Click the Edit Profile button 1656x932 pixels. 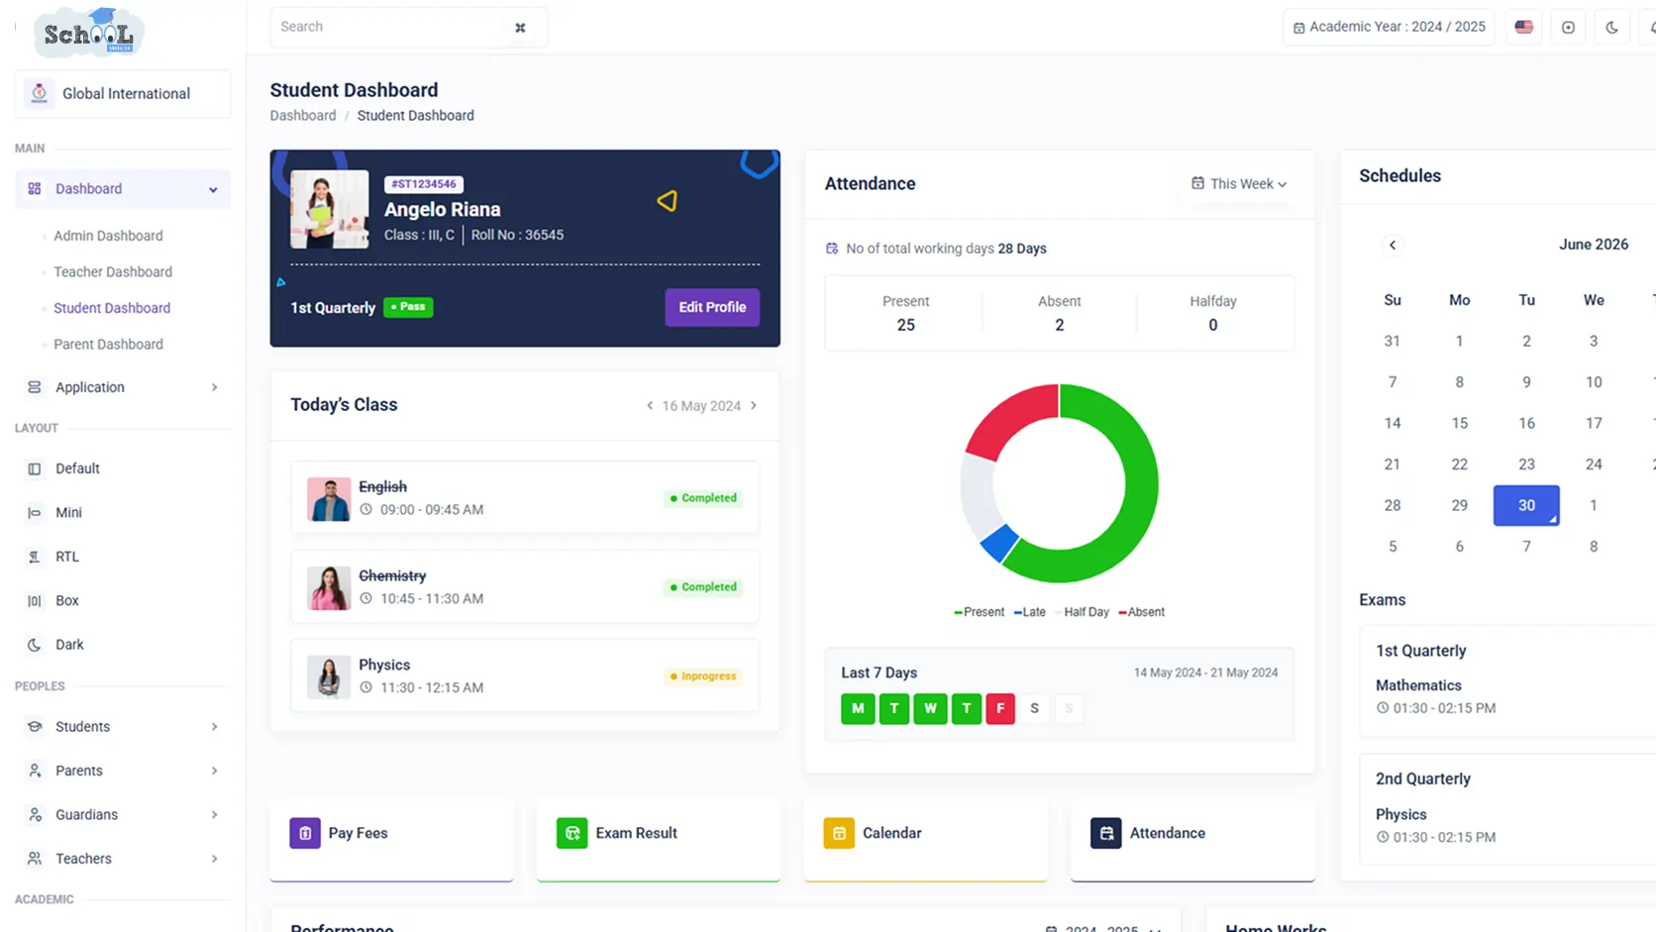[x=712, y=307]
